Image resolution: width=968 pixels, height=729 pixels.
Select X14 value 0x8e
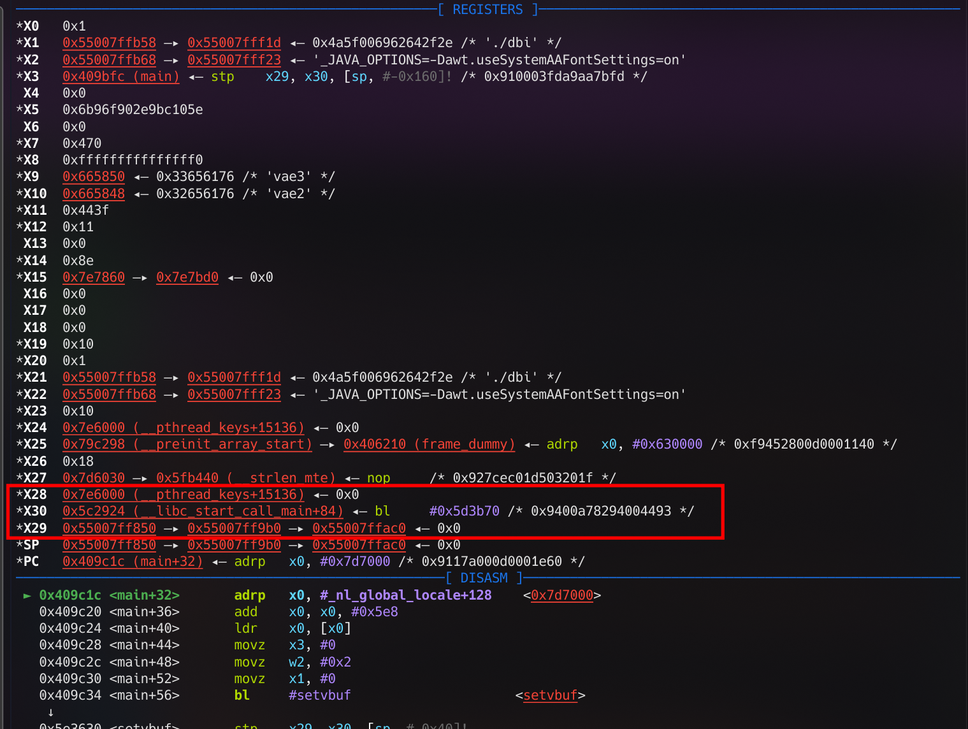click(x=78, y=261)
